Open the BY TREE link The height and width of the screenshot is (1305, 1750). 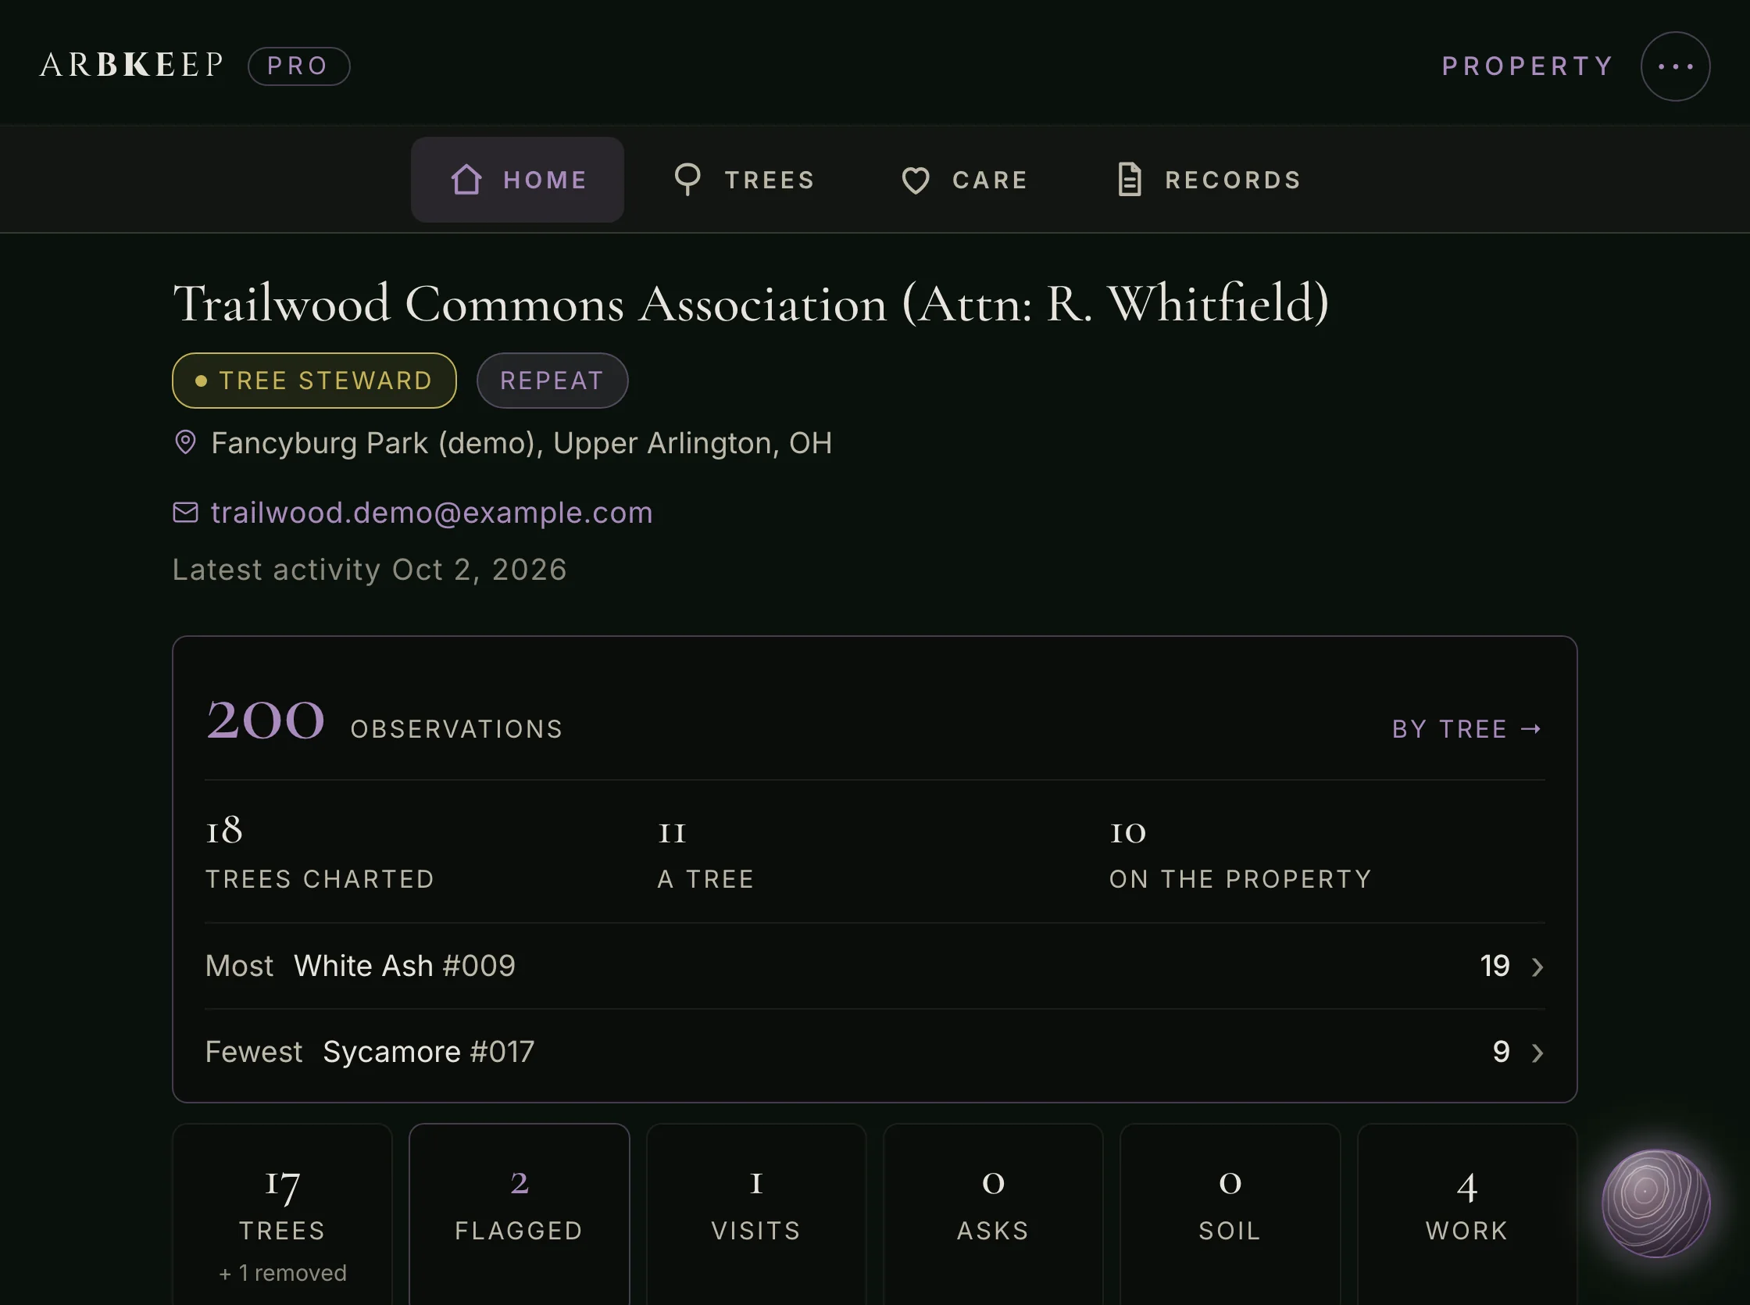[1466, 729]
